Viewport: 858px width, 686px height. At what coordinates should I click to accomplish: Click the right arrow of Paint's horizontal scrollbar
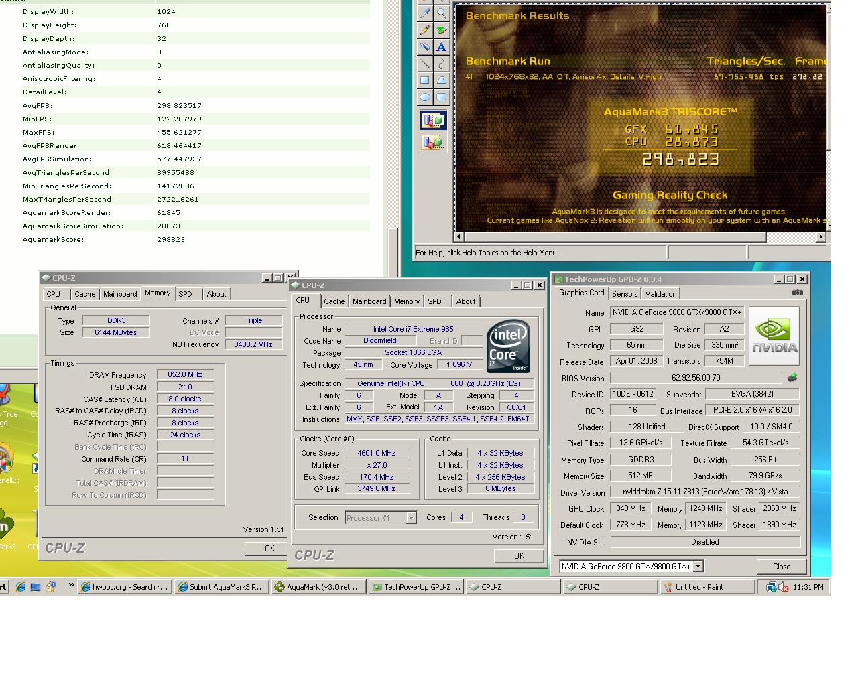coord(820,236)
